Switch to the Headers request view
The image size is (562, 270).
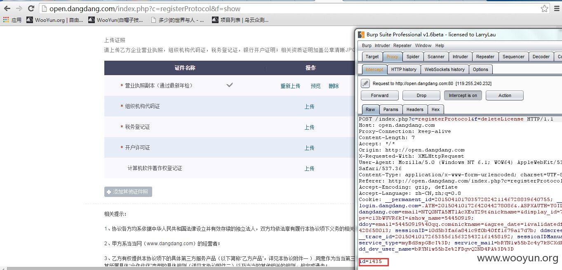point(415,109)
